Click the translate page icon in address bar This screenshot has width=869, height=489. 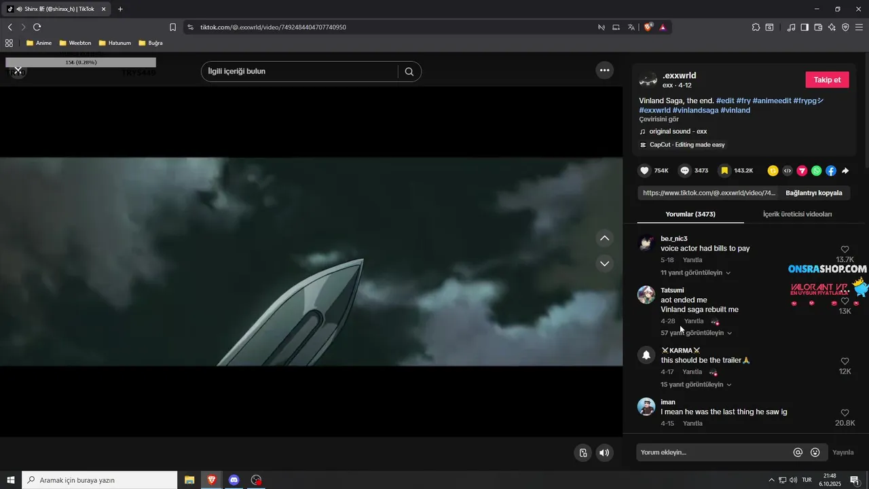pyautogui.click(x=631, y=27)
